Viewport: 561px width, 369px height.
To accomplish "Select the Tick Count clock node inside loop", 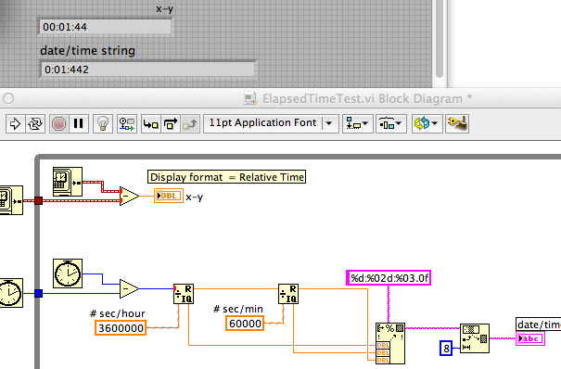I will coord(68,274).
